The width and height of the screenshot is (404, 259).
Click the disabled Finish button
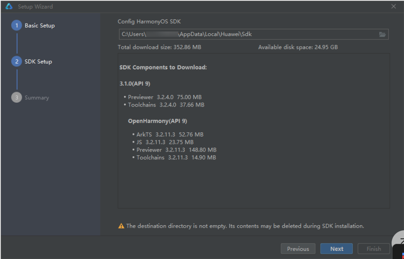(x=374, y=249)
